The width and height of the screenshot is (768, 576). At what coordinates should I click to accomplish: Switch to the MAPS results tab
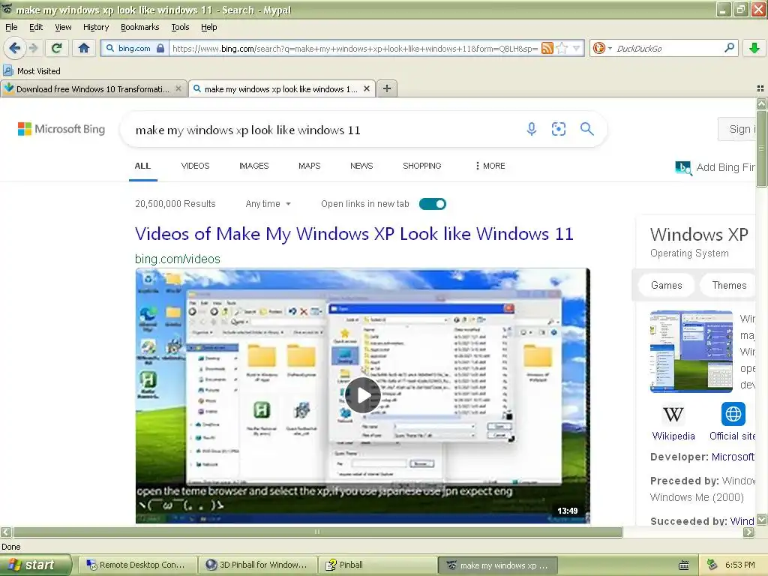tap(310, 166)
